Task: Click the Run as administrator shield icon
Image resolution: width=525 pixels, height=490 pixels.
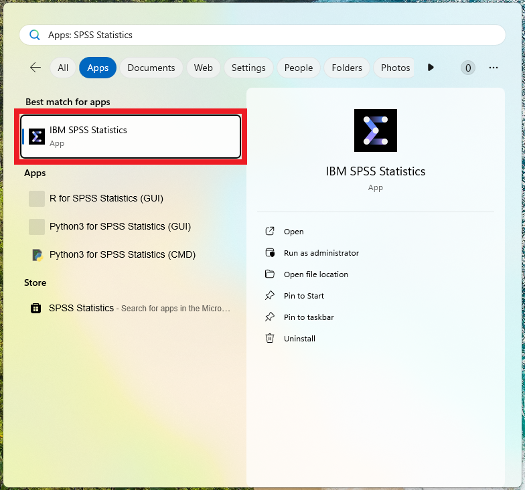Action: (270, 253)
